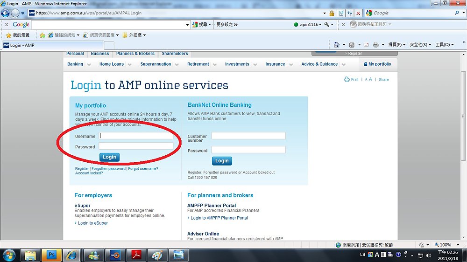Viewport: 467px width, 262px height.
Task: Click the Share link
Action: (x=383, y=79)
